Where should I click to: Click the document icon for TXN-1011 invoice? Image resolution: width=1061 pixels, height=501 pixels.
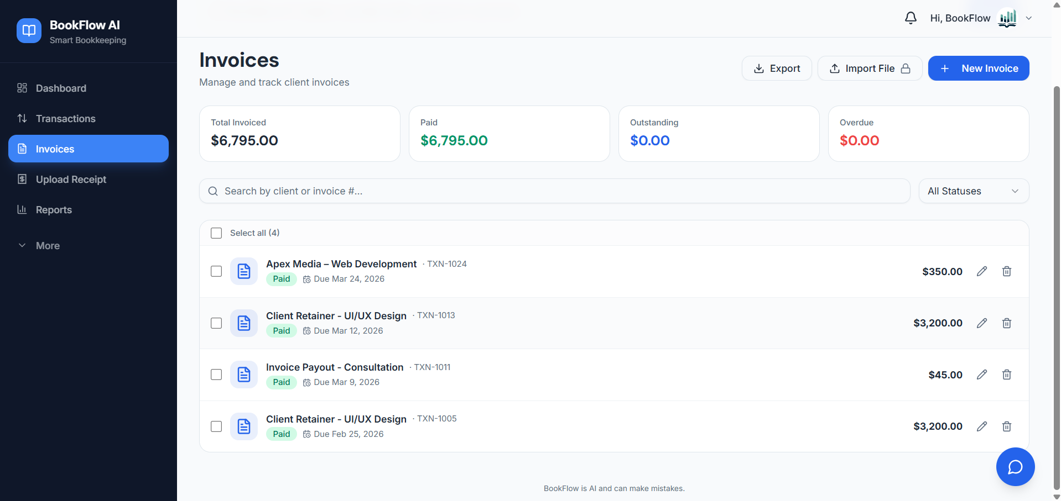click(x=244, y=375)
